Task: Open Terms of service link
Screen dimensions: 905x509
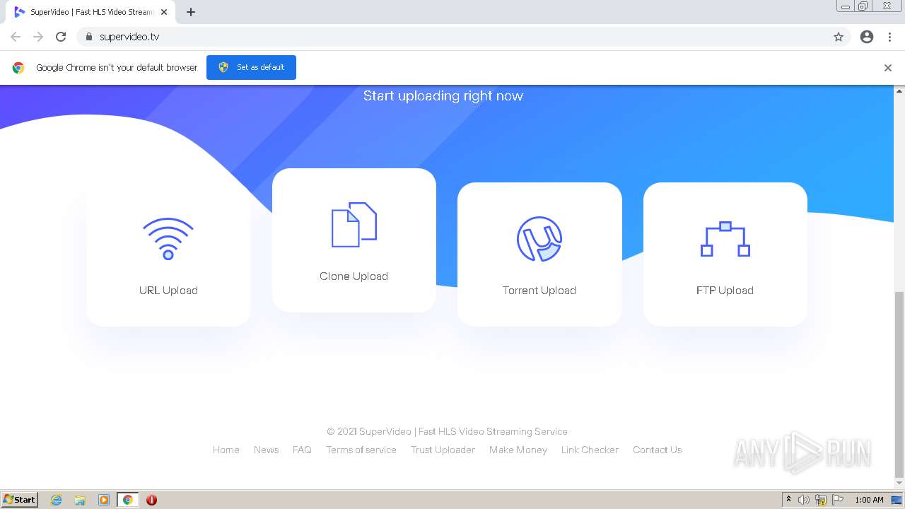Action: [x=361, y=450]
